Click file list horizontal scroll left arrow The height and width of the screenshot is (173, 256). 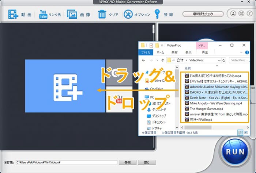[x=182, y=127]
